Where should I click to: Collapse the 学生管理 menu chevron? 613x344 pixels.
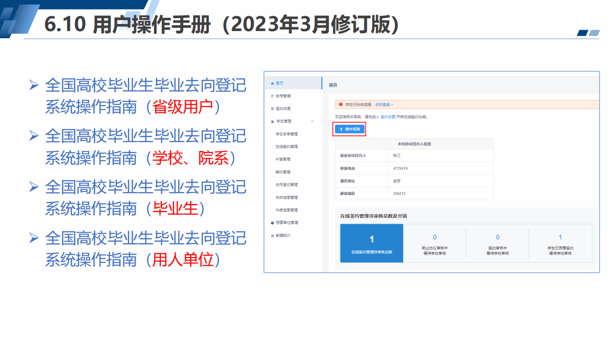[312, 121]
